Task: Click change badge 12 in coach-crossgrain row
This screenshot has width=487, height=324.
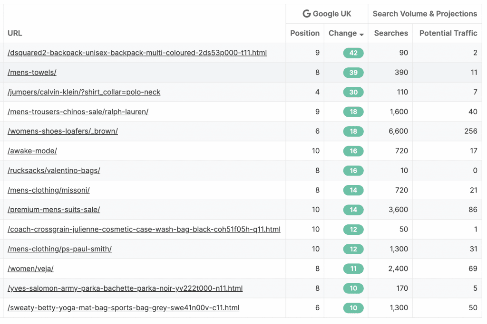Action: 353,230
